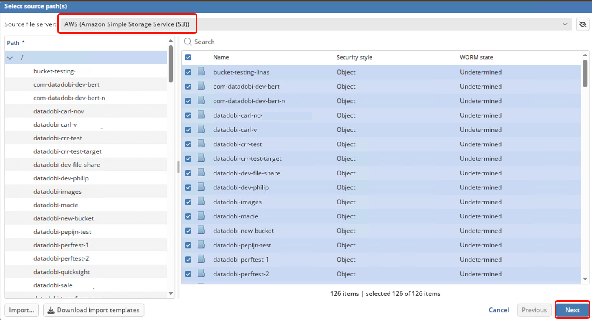Select datadobi-crr-test-target in the path tree
Image resolution: width=592 pixels, height=320 pixels.
tap(68, 151)
